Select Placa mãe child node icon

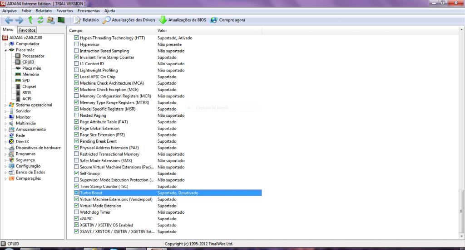18,68
